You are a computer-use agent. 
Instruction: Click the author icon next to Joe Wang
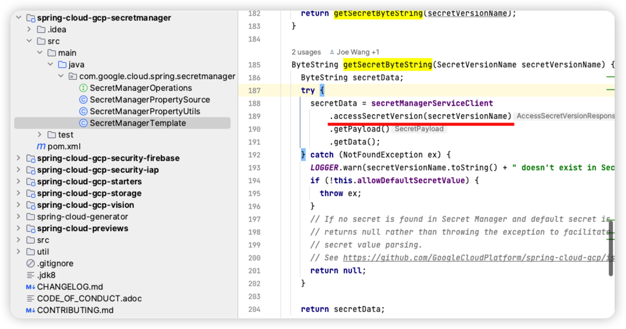pos(331,52)
